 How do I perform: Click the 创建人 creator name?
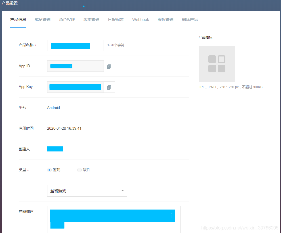pos(55,148)
